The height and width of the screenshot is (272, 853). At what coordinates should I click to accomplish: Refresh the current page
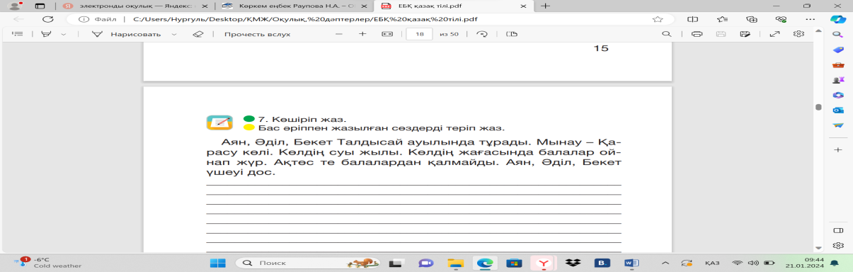click(47, 20)
